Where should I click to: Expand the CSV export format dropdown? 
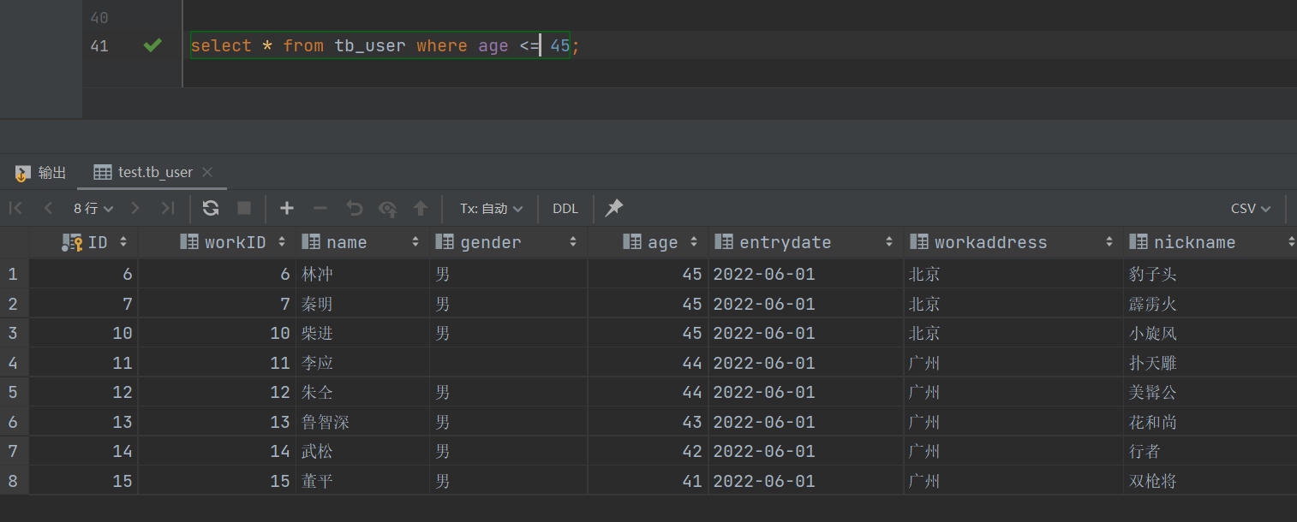[1251, 208]
